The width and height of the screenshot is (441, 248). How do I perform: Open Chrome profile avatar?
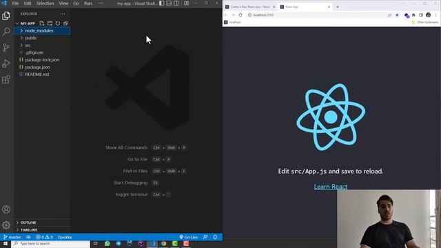[429, 15]
